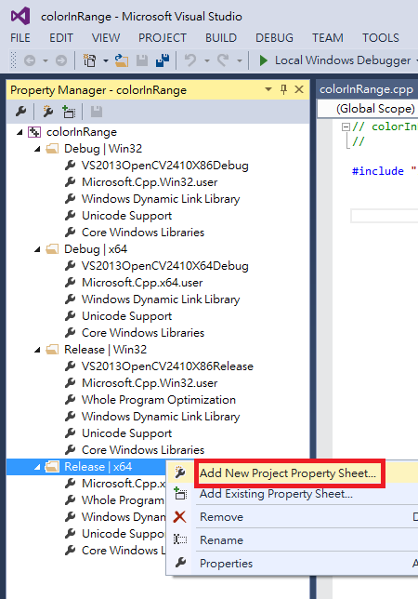Click Add New Project Property Sheet toolbar icon

[x=48, y=112]
